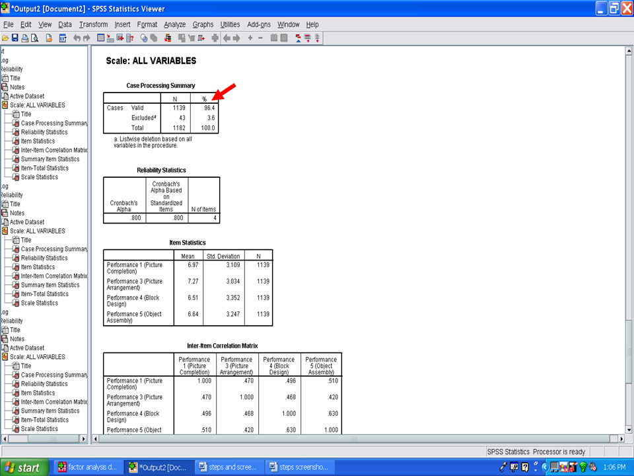Select topmost Inter-Item Correlation Matrix outline item
634x476 pixels.
pos(53,150)
